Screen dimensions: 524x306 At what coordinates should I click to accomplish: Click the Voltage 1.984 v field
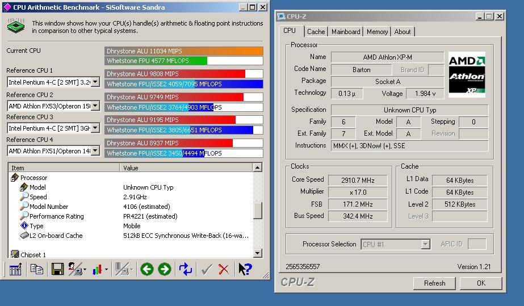tap(425, 94)
